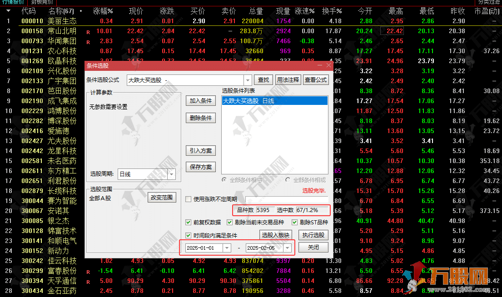
Task: Expand the end date 2025-02-05 picker
Action: pyautogui.click(x=287, y=248)
